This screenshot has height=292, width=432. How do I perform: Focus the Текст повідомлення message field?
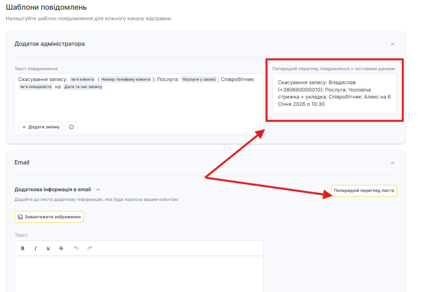click(139, 105)
